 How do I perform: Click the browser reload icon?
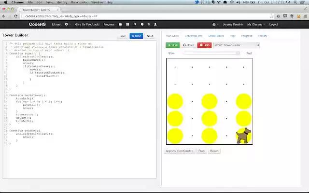coord(16,16)
